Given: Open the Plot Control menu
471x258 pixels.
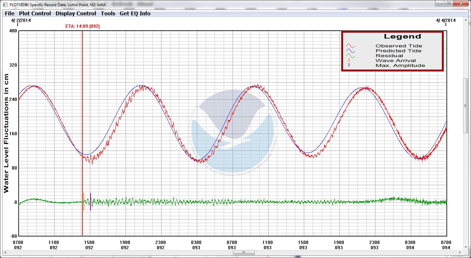Looking at the screenshot, I should [x=35, y=13].
